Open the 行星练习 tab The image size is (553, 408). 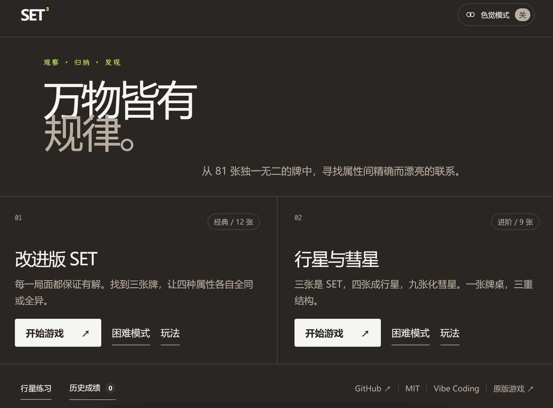36,389
